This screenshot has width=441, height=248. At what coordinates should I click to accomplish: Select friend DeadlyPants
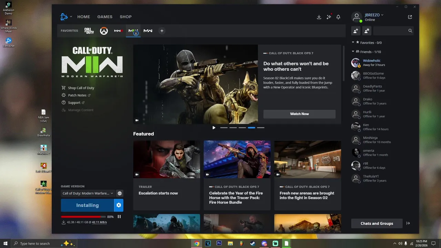pyautogui.click(x=382, y=88)
